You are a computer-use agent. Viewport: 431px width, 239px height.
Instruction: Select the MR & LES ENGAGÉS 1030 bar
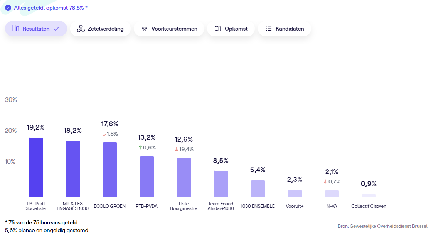point(73,169)
